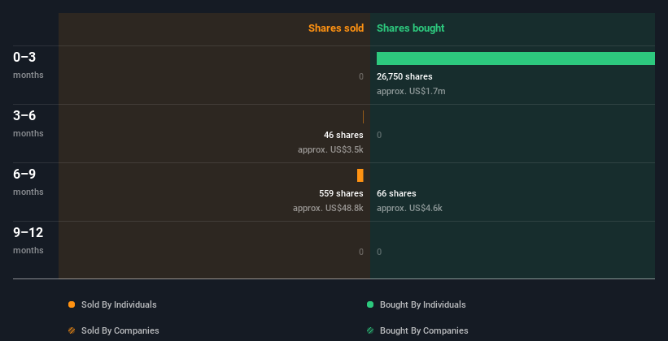This screenshot has height=341, width=668.
Task: Click the green Bought By Individuals legend dot
Action: pyautogui.click(x=369, y=304)
